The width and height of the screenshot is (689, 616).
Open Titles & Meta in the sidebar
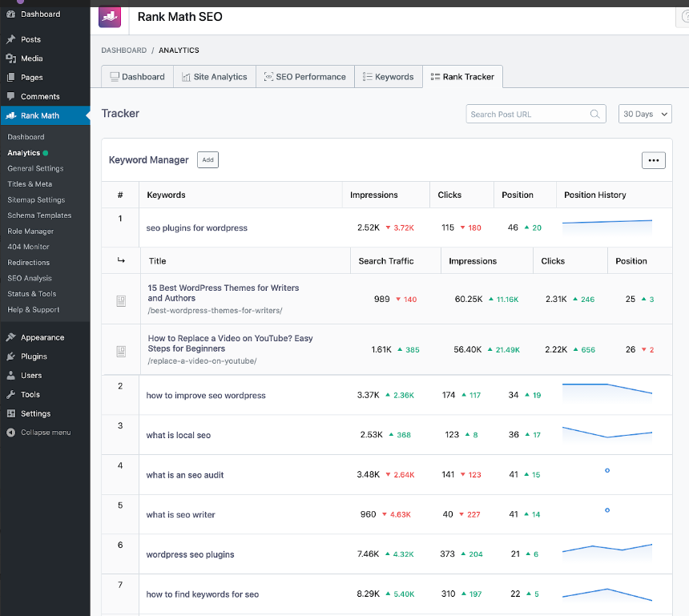tap(30, 184)
